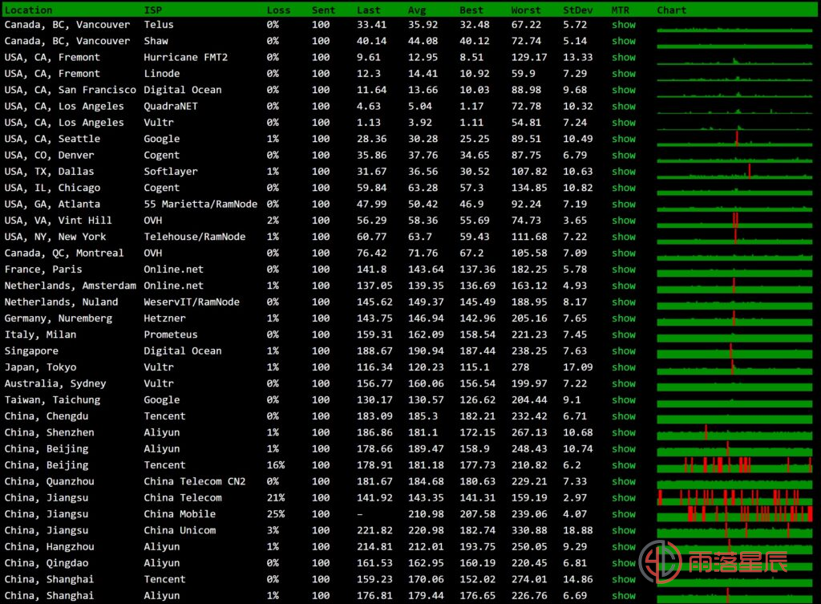This screenshot has width=821, height=604.
Task: Click the latency chart for Jiangsu China Telecom
Action: (x=734, y=497)
